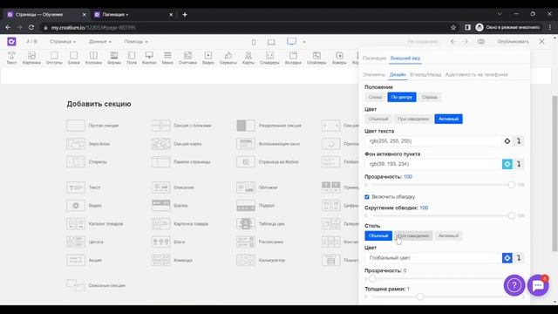Add a Пустая секция section

click(x=92, y=126)
